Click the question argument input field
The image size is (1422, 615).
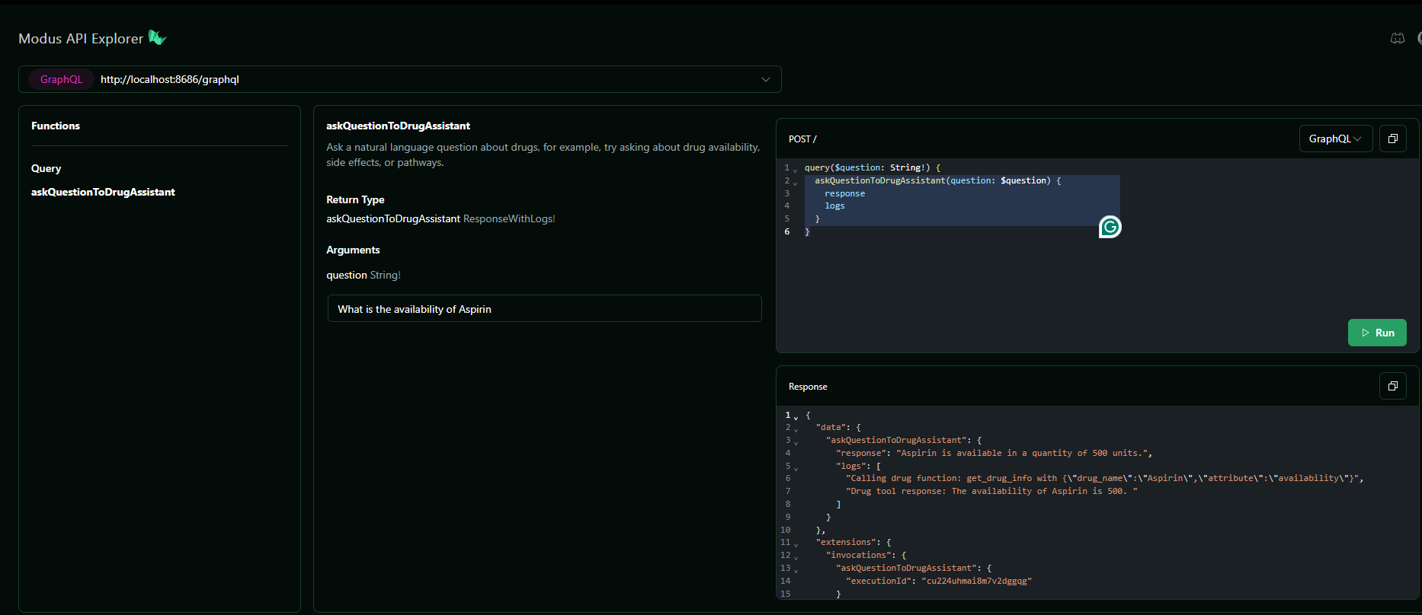[x=544, y=309]
